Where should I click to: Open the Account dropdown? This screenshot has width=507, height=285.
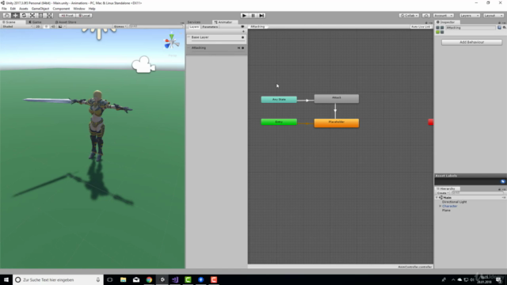(444, 16)
